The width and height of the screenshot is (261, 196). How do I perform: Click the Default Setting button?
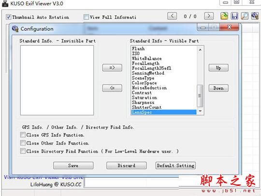click(x=175, y=166)
